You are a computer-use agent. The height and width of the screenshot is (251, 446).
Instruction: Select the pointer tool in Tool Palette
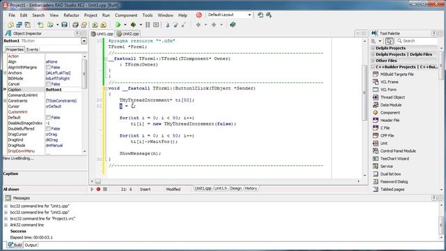coord(389,41)
